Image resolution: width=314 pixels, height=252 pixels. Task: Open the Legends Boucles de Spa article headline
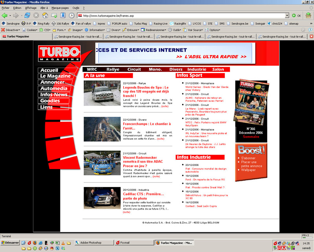[146, 92]
